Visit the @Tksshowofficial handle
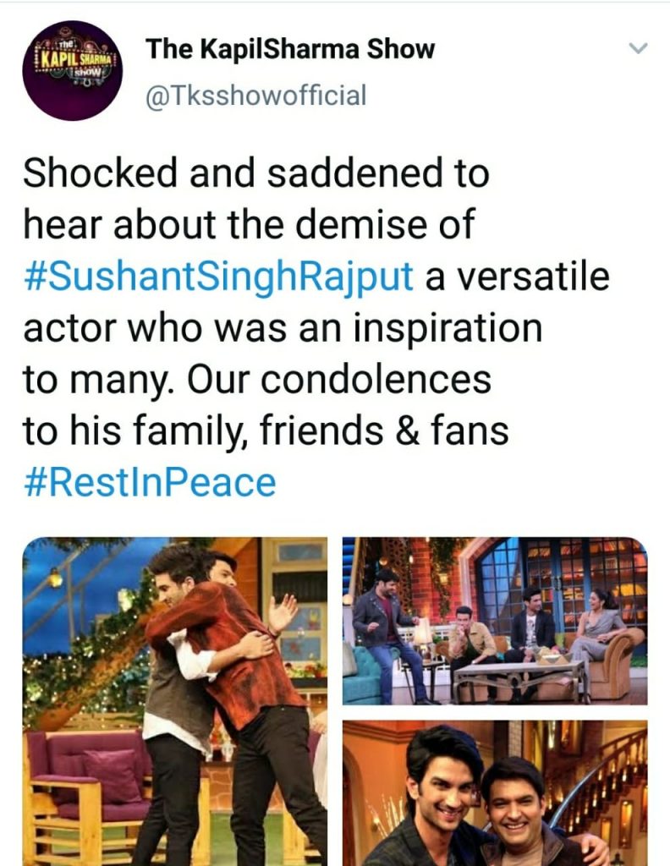Image resolution: width=670 pixels, height=866 pixels. coord(255,95)
